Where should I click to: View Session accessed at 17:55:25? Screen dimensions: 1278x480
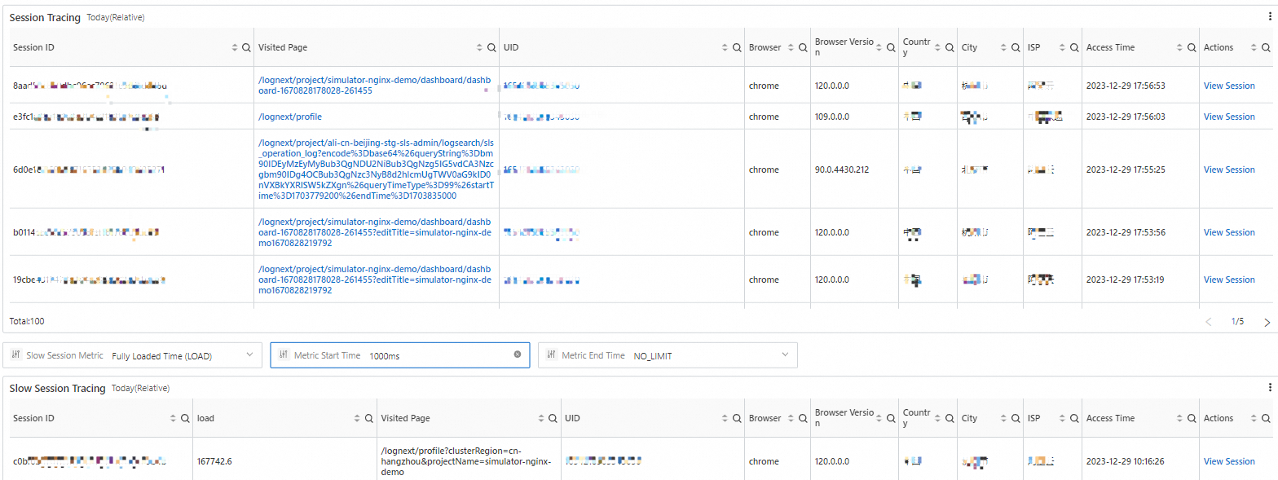[1229, 170]
